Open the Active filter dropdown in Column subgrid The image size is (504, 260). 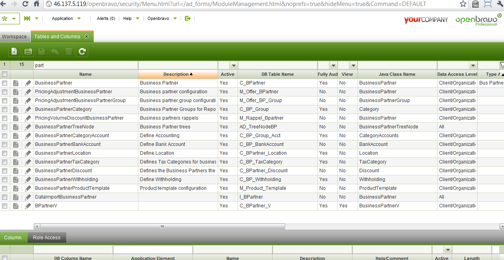(448, 250)
